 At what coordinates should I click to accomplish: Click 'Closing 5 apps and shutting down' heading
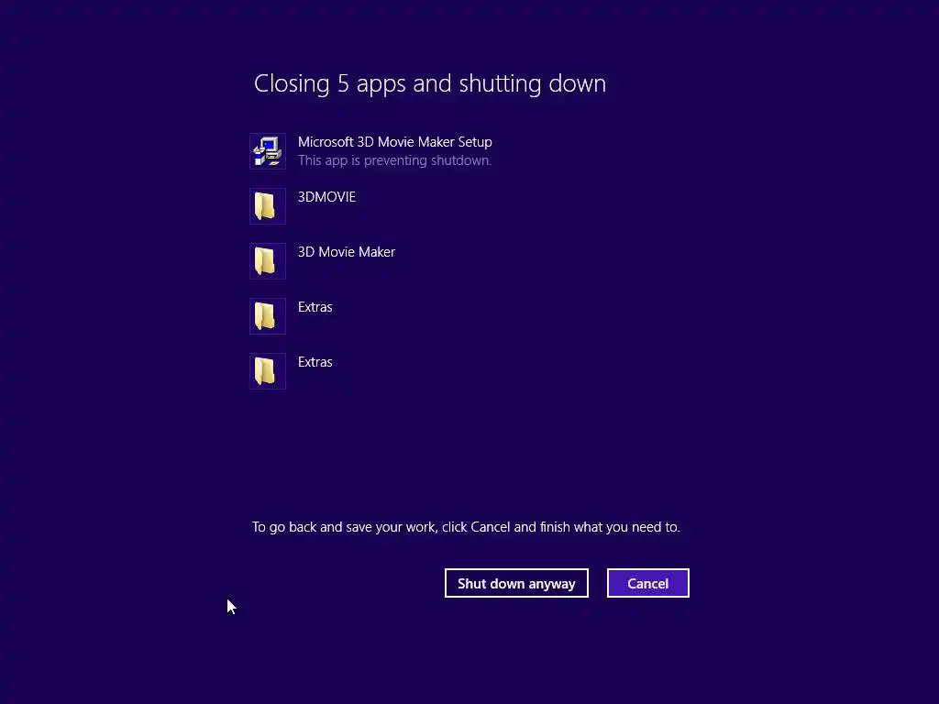[x=430, y=83]
